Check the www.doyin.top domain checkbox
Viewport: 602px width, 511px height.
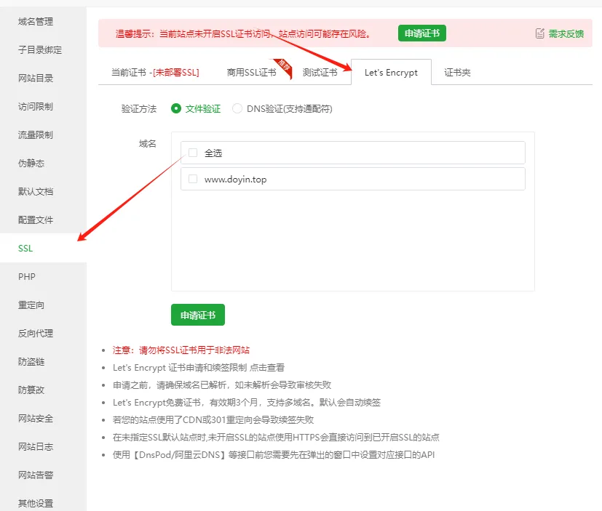[192, 178]
